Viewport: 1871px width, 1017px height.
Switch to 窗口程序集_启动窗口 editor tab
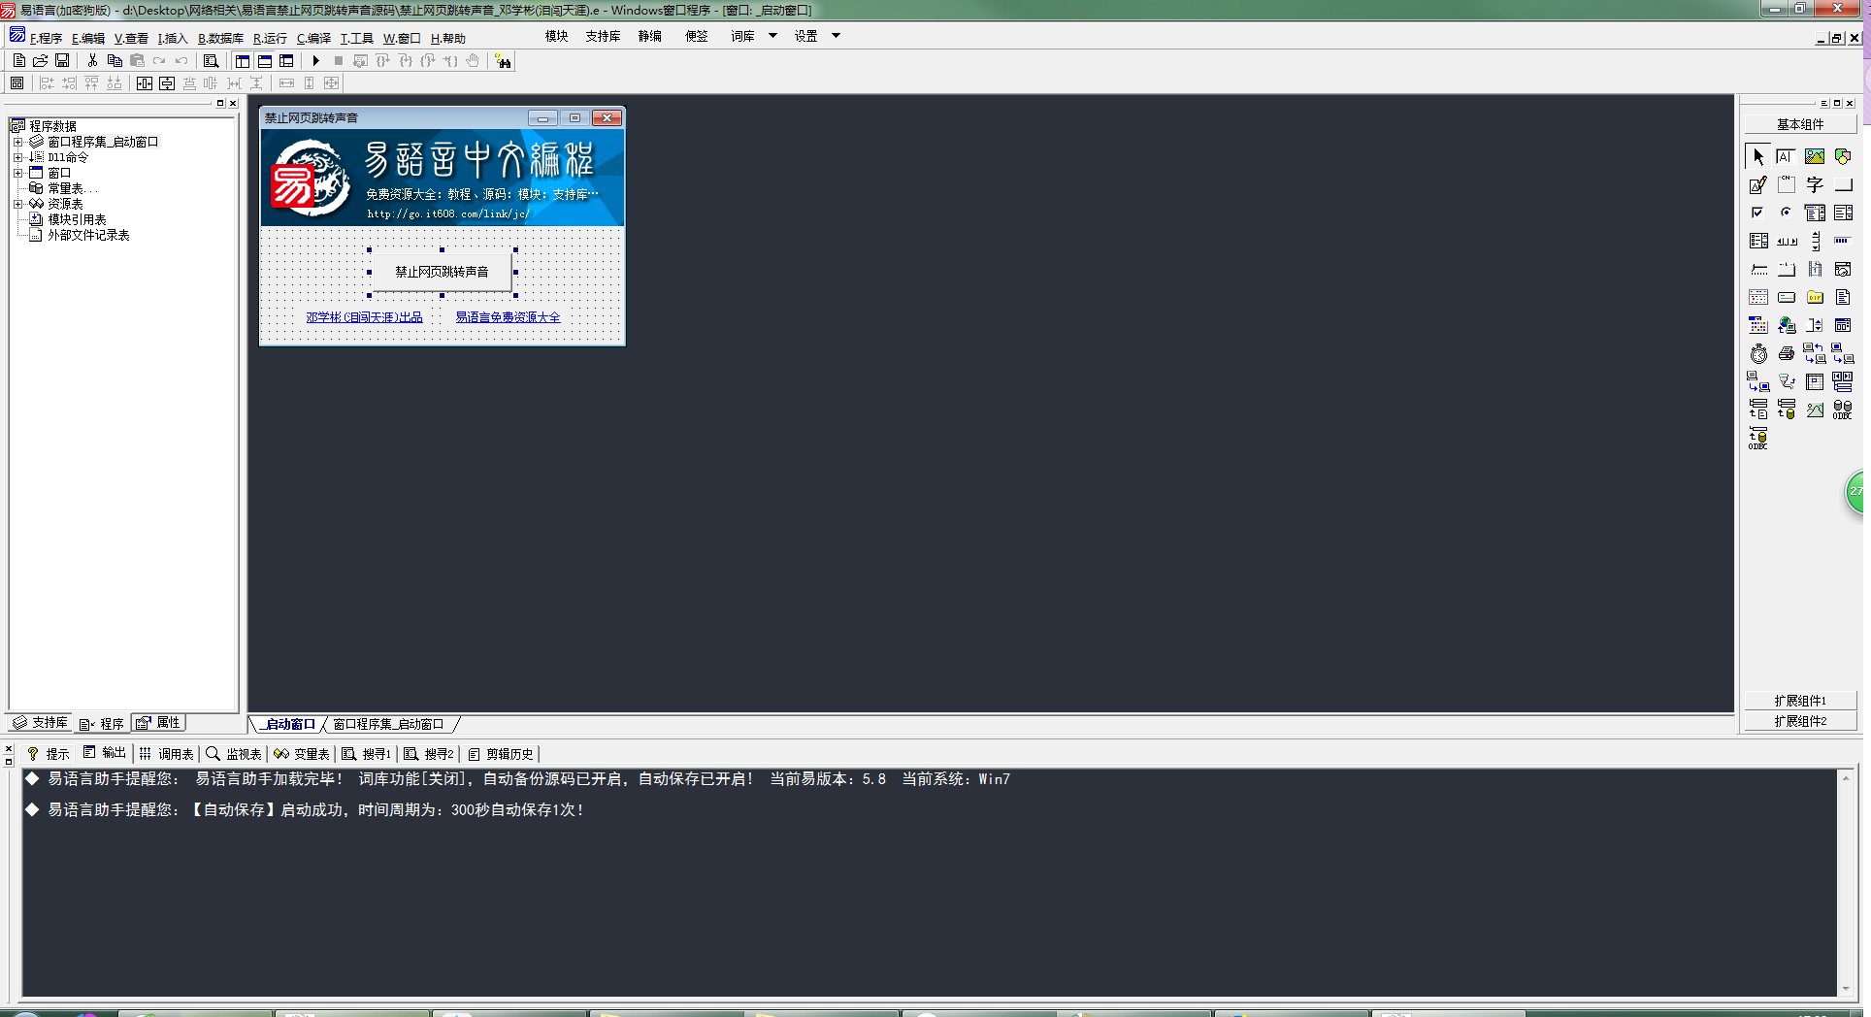tap(388, 724)
